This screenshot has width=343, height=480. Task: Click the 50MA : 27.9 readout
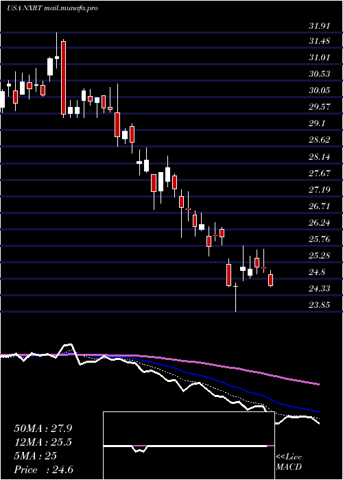(x=43, y=429)
